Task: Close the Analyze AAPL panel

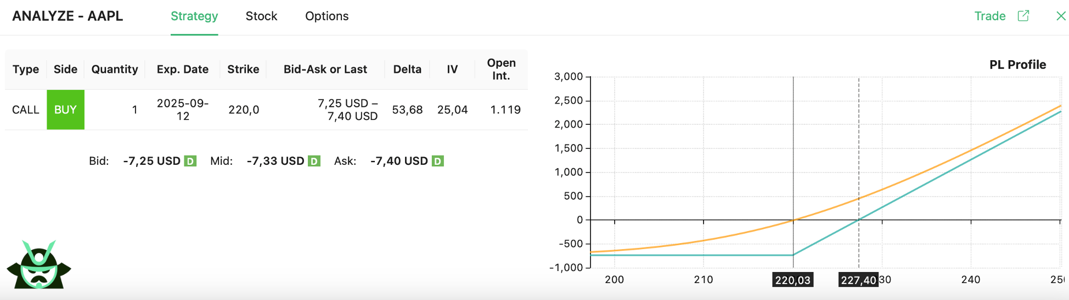Action: (1061, 16)
